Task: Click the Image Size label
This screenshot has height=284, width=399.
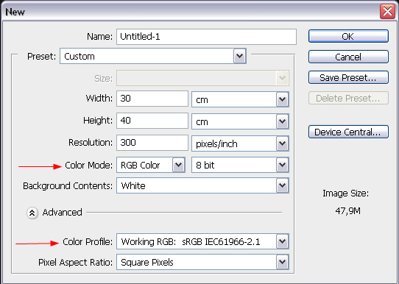Action: coord(345,194)
